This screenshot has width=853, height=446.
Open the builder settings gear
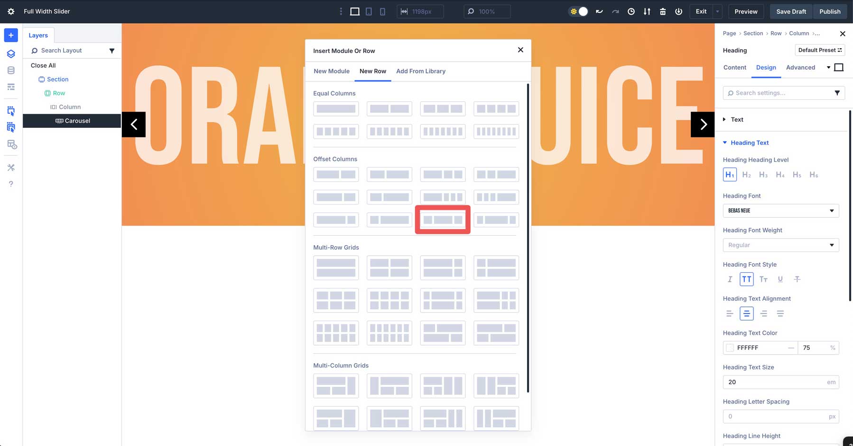[10, 11]
